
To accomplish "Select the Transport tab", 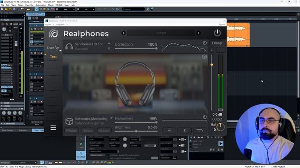I will tap(23, 131).
